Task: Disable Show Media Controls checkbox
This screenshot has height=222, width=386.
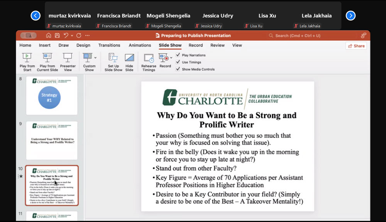Action: pos(178,69)
